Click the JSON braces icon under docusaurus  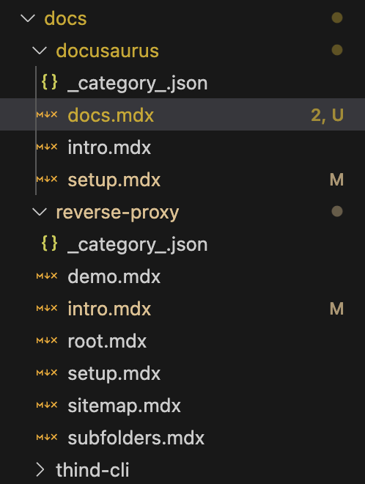(x=49, y=82)
